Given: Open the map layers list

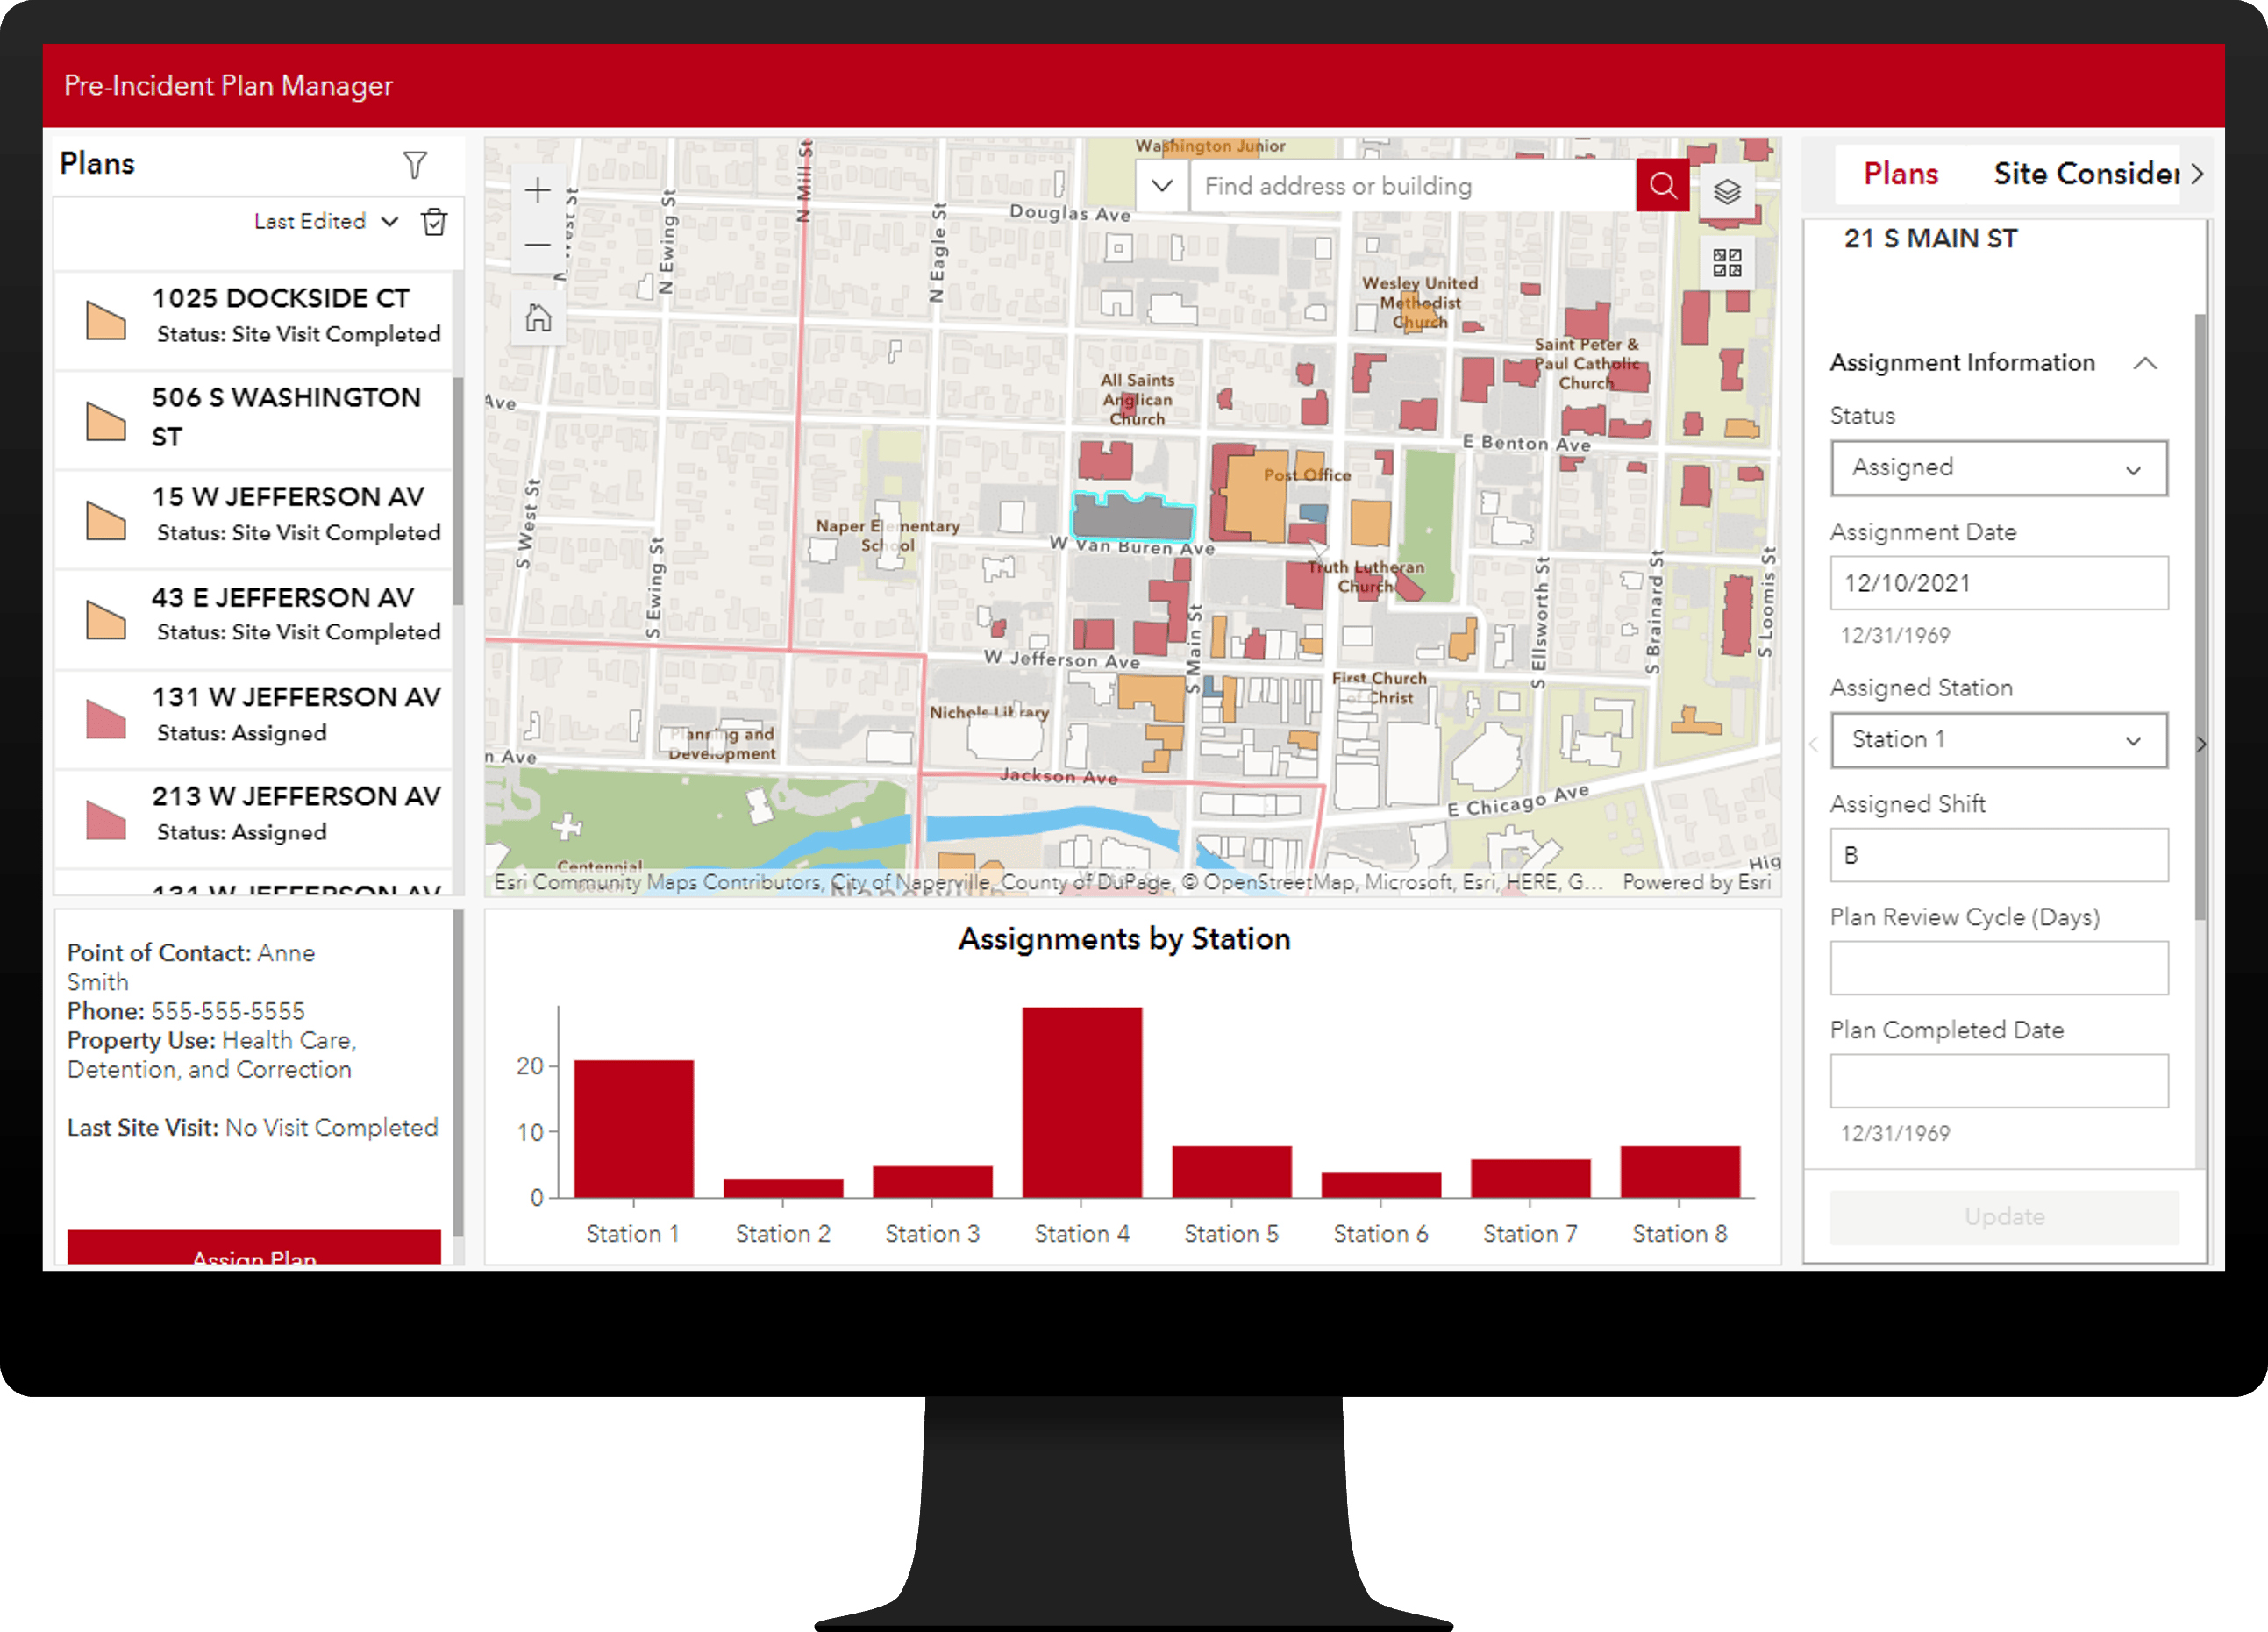Looking at the screenshot, I should 1727,191.
